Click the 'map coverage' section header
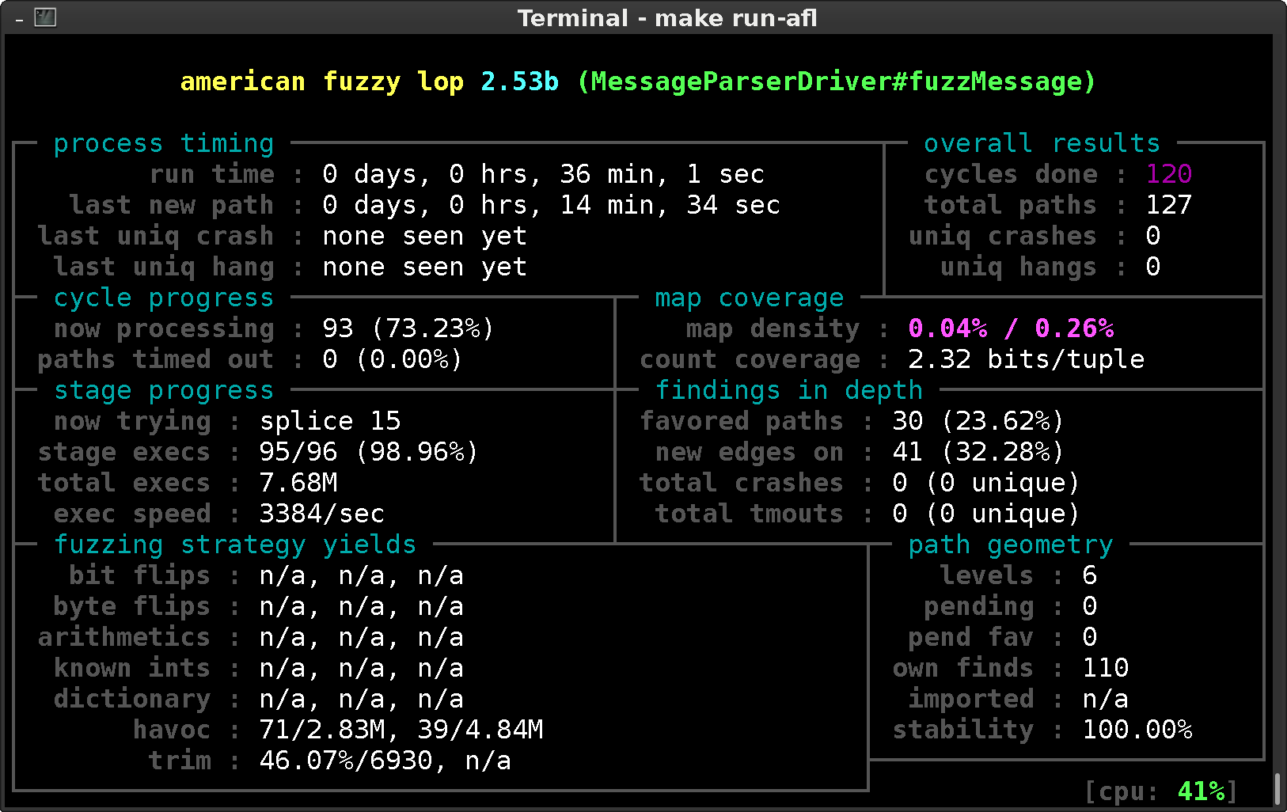The image size is (1287, 812). (x=750, y=298)
